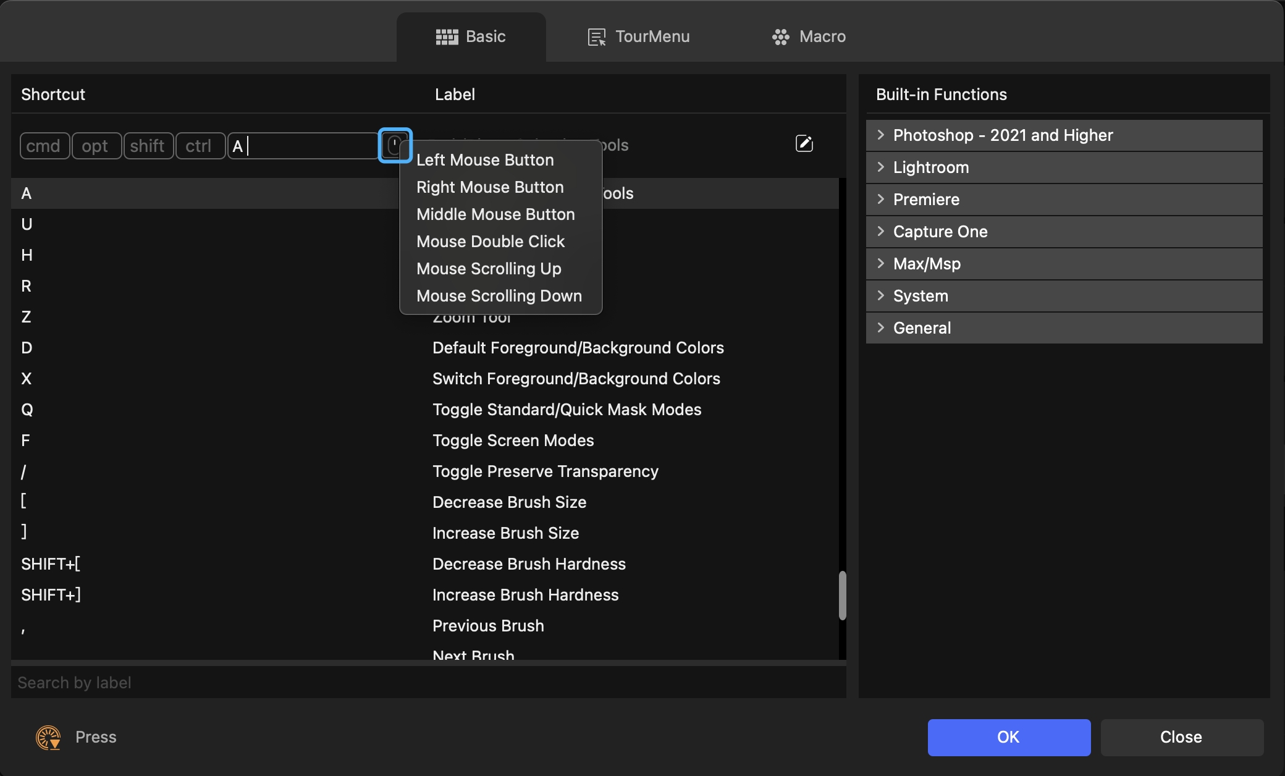Click the edit label pencil icon
Image resolution: width=1285 pixels, height=776 pixels.
(804, 144)
